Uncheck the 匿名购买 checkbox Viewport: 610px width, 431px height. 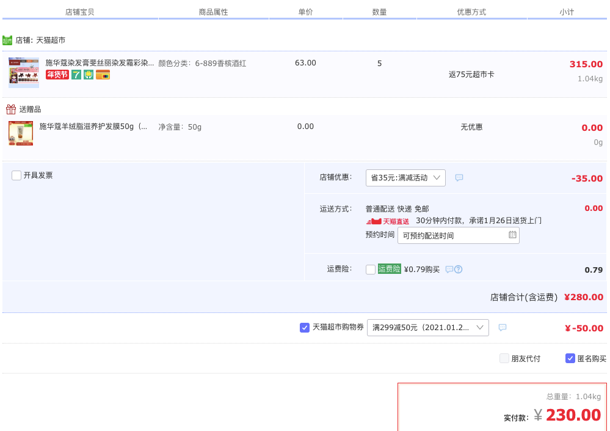click(x=570, y=358)
